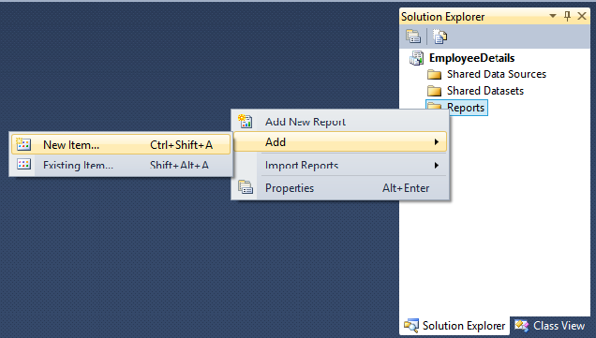This screenshot has width=596, height=338.
Task: Click the EmployeeDetails project icon
Action: coord(416,58)
